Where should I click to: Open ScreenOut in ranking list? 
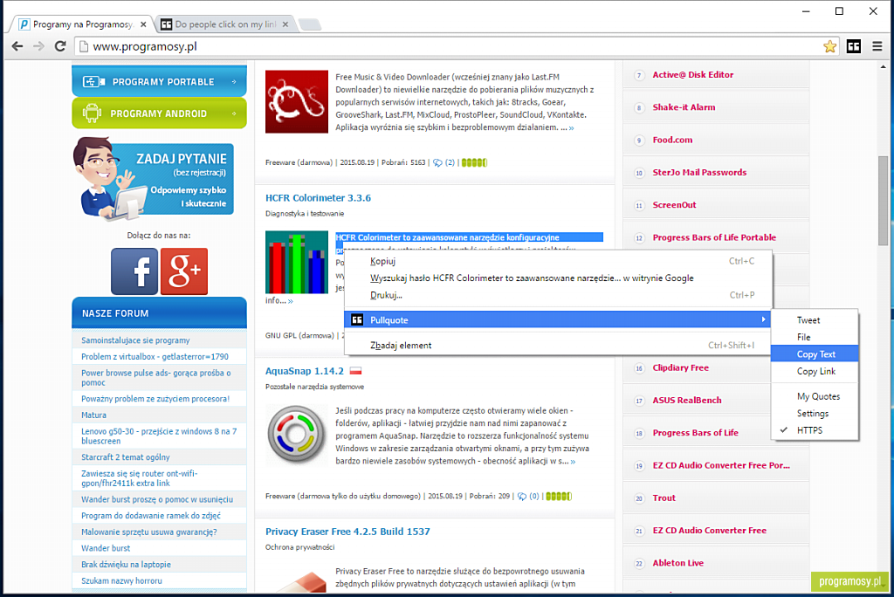pos(675,205)
